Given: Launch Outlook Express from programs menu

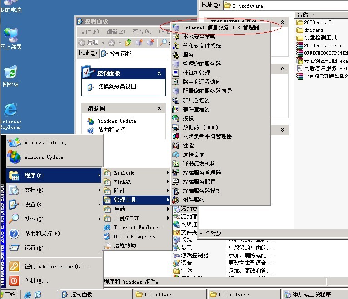Looking at the screenshot, I should point(136,236).
